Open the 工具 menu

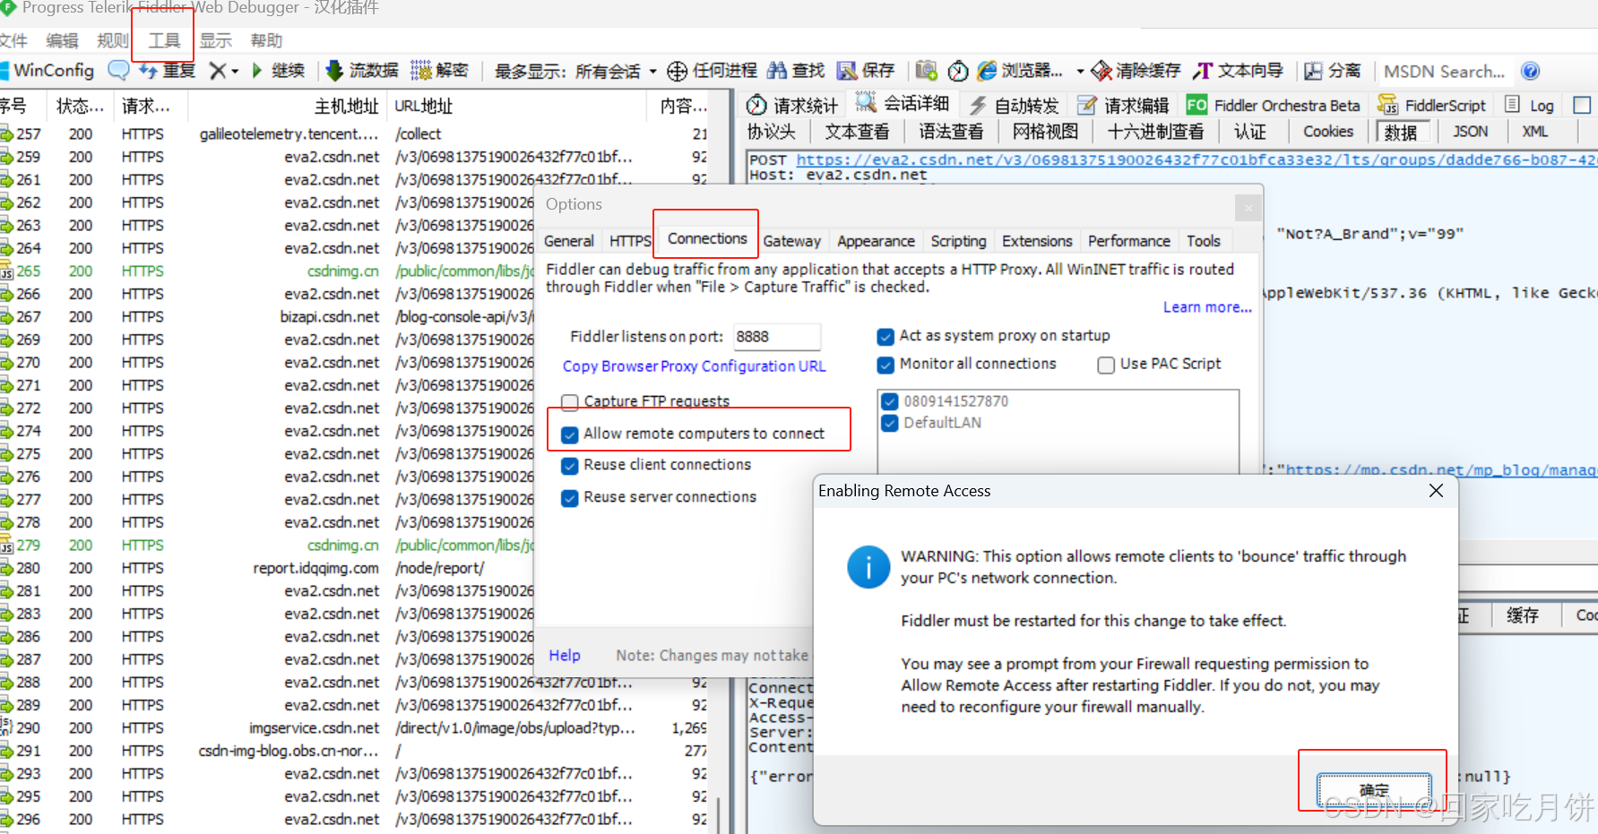[164, 40]
